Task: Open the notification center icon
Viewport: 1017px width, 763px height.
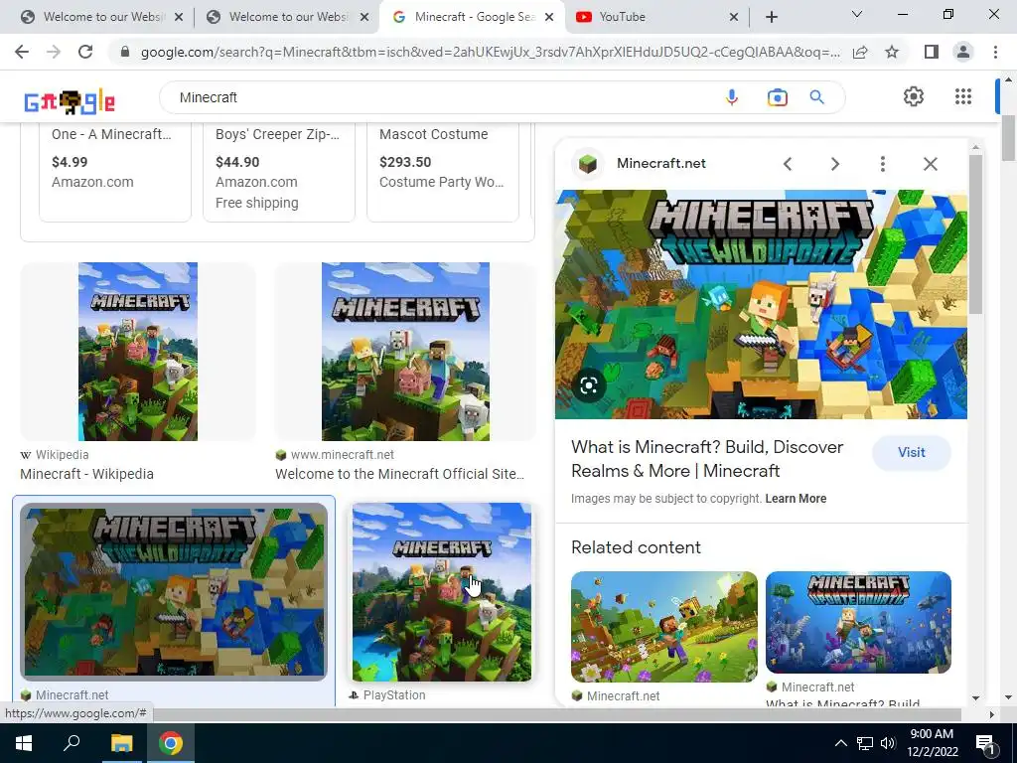Action: coord(985,744)
